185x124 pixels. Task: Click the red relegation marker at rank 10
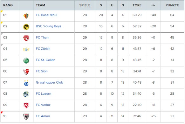[x=1, y=112]
